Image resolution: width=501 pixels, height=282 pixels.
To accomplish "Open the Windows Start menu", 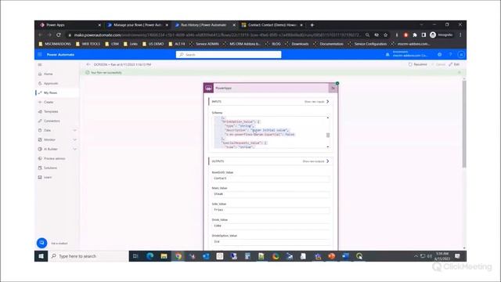I will click(41, 256).
